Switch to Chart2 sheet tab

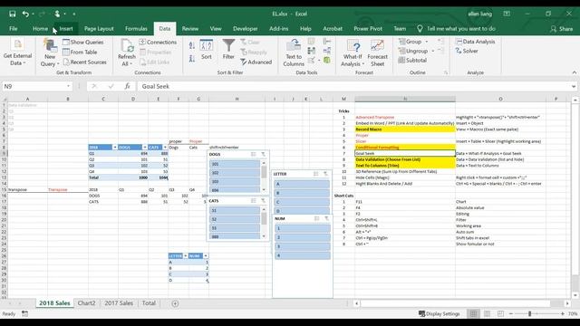[87, 303]
